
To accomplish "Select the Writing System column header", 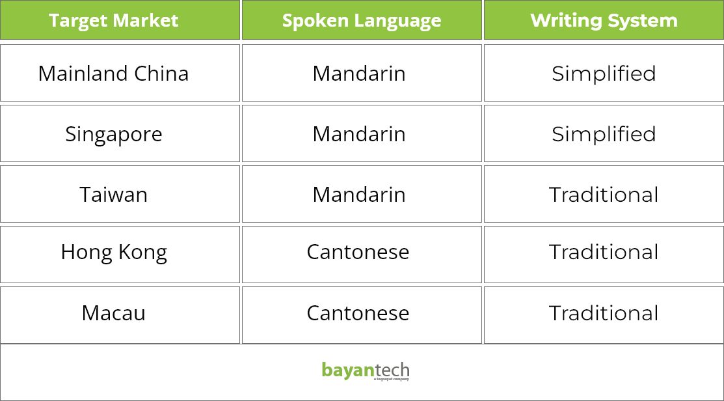I will coord(604,20).
